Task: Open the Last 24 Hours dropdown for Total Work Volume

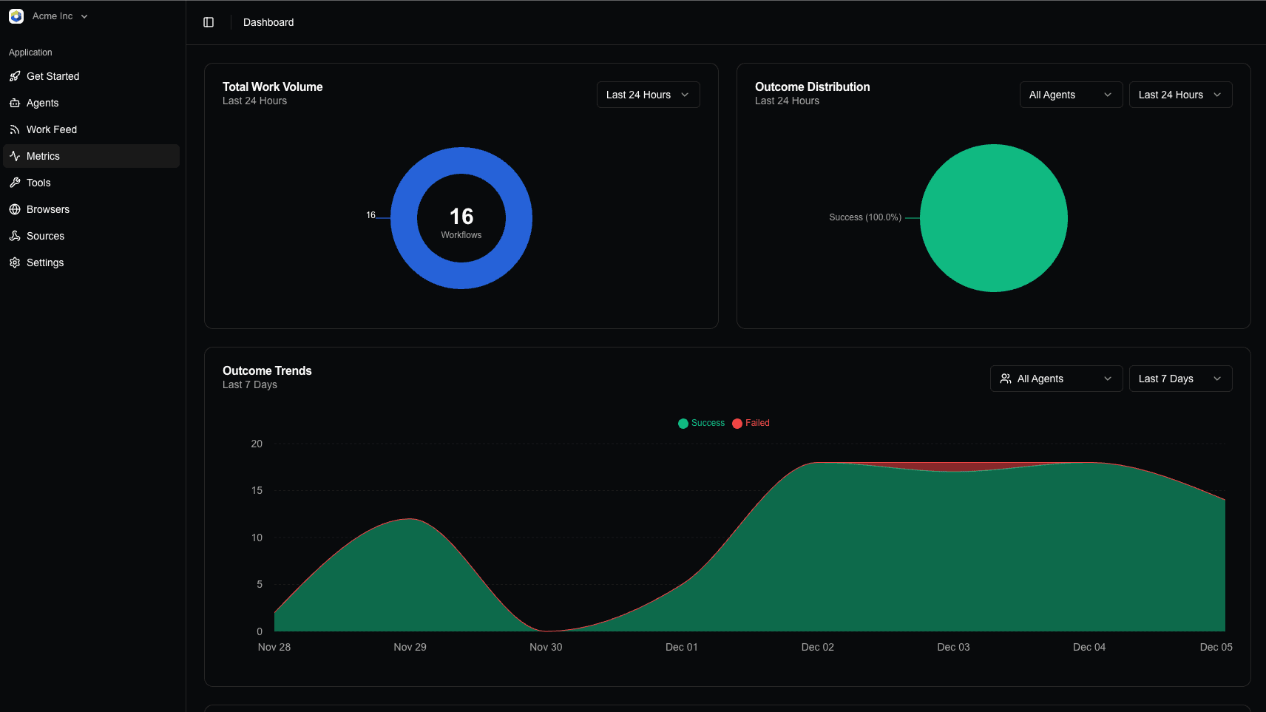Action: tap(648, 95)
